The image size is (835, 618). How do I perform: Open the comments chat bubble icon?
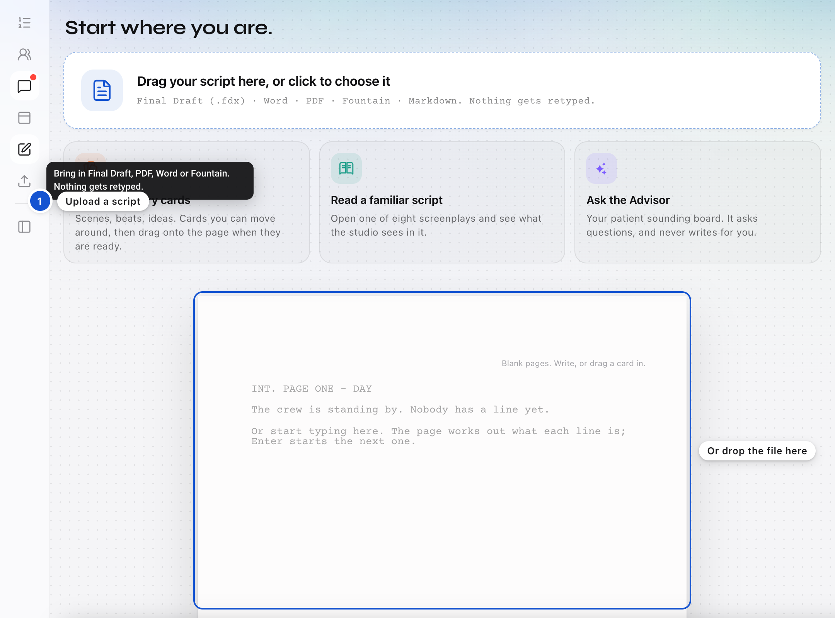(24, 86)
